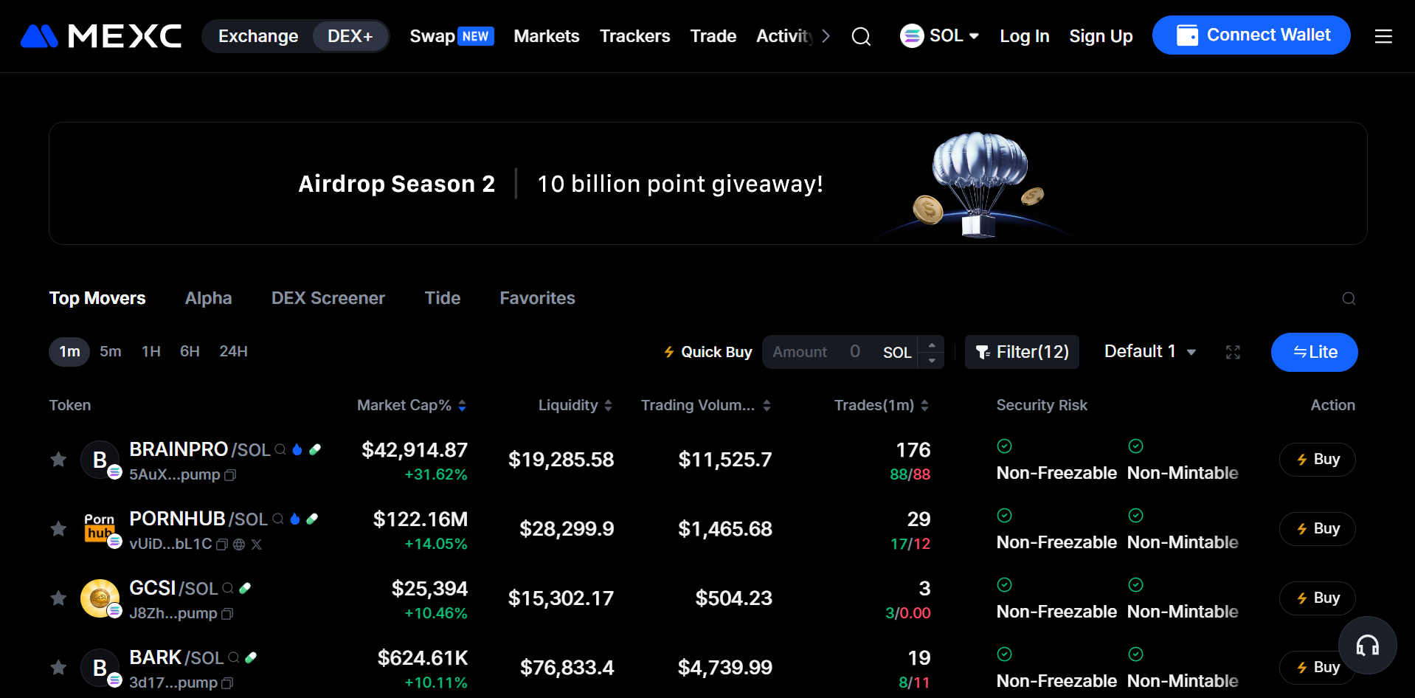Click the search icon next to PORNHUB/SOL
1415x698 pixels.
coord(278,519)
